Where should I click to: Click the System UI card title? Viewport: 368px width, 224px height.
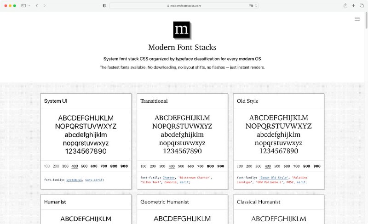[x=56, y=101]
